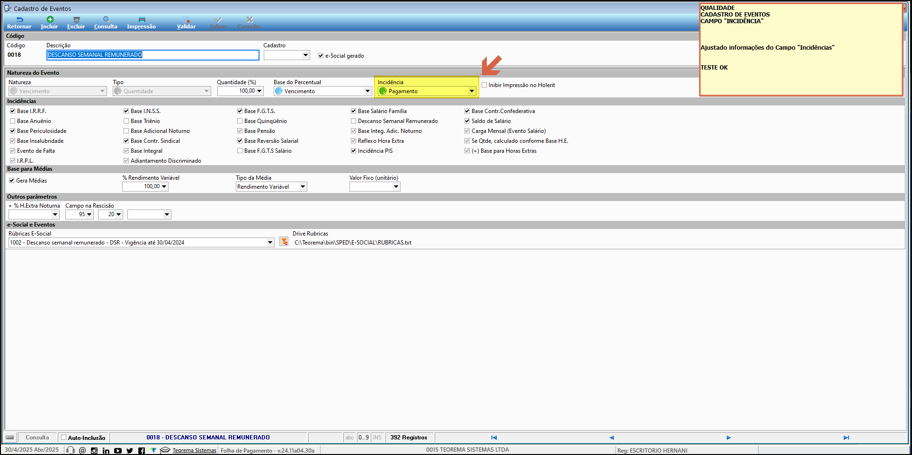This screenshot has height=455, width=912.
Task: Click the Impressão printer icon
Action: (142, 20)
